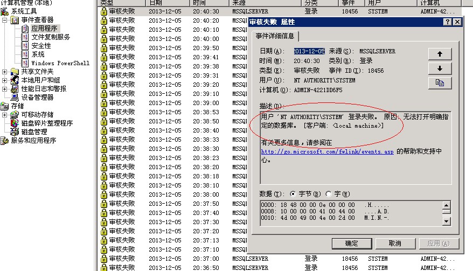Select the 字节 radio button
Viewport: 473px width, 271px height.
click(x=293, y=194)
